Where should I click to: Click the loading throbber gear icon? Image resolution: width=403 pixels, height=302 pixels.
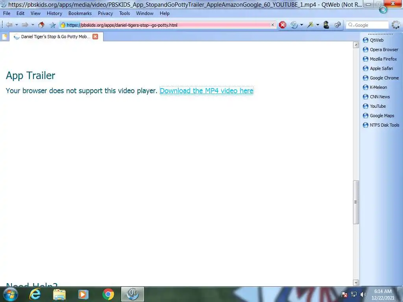[396, 25]
